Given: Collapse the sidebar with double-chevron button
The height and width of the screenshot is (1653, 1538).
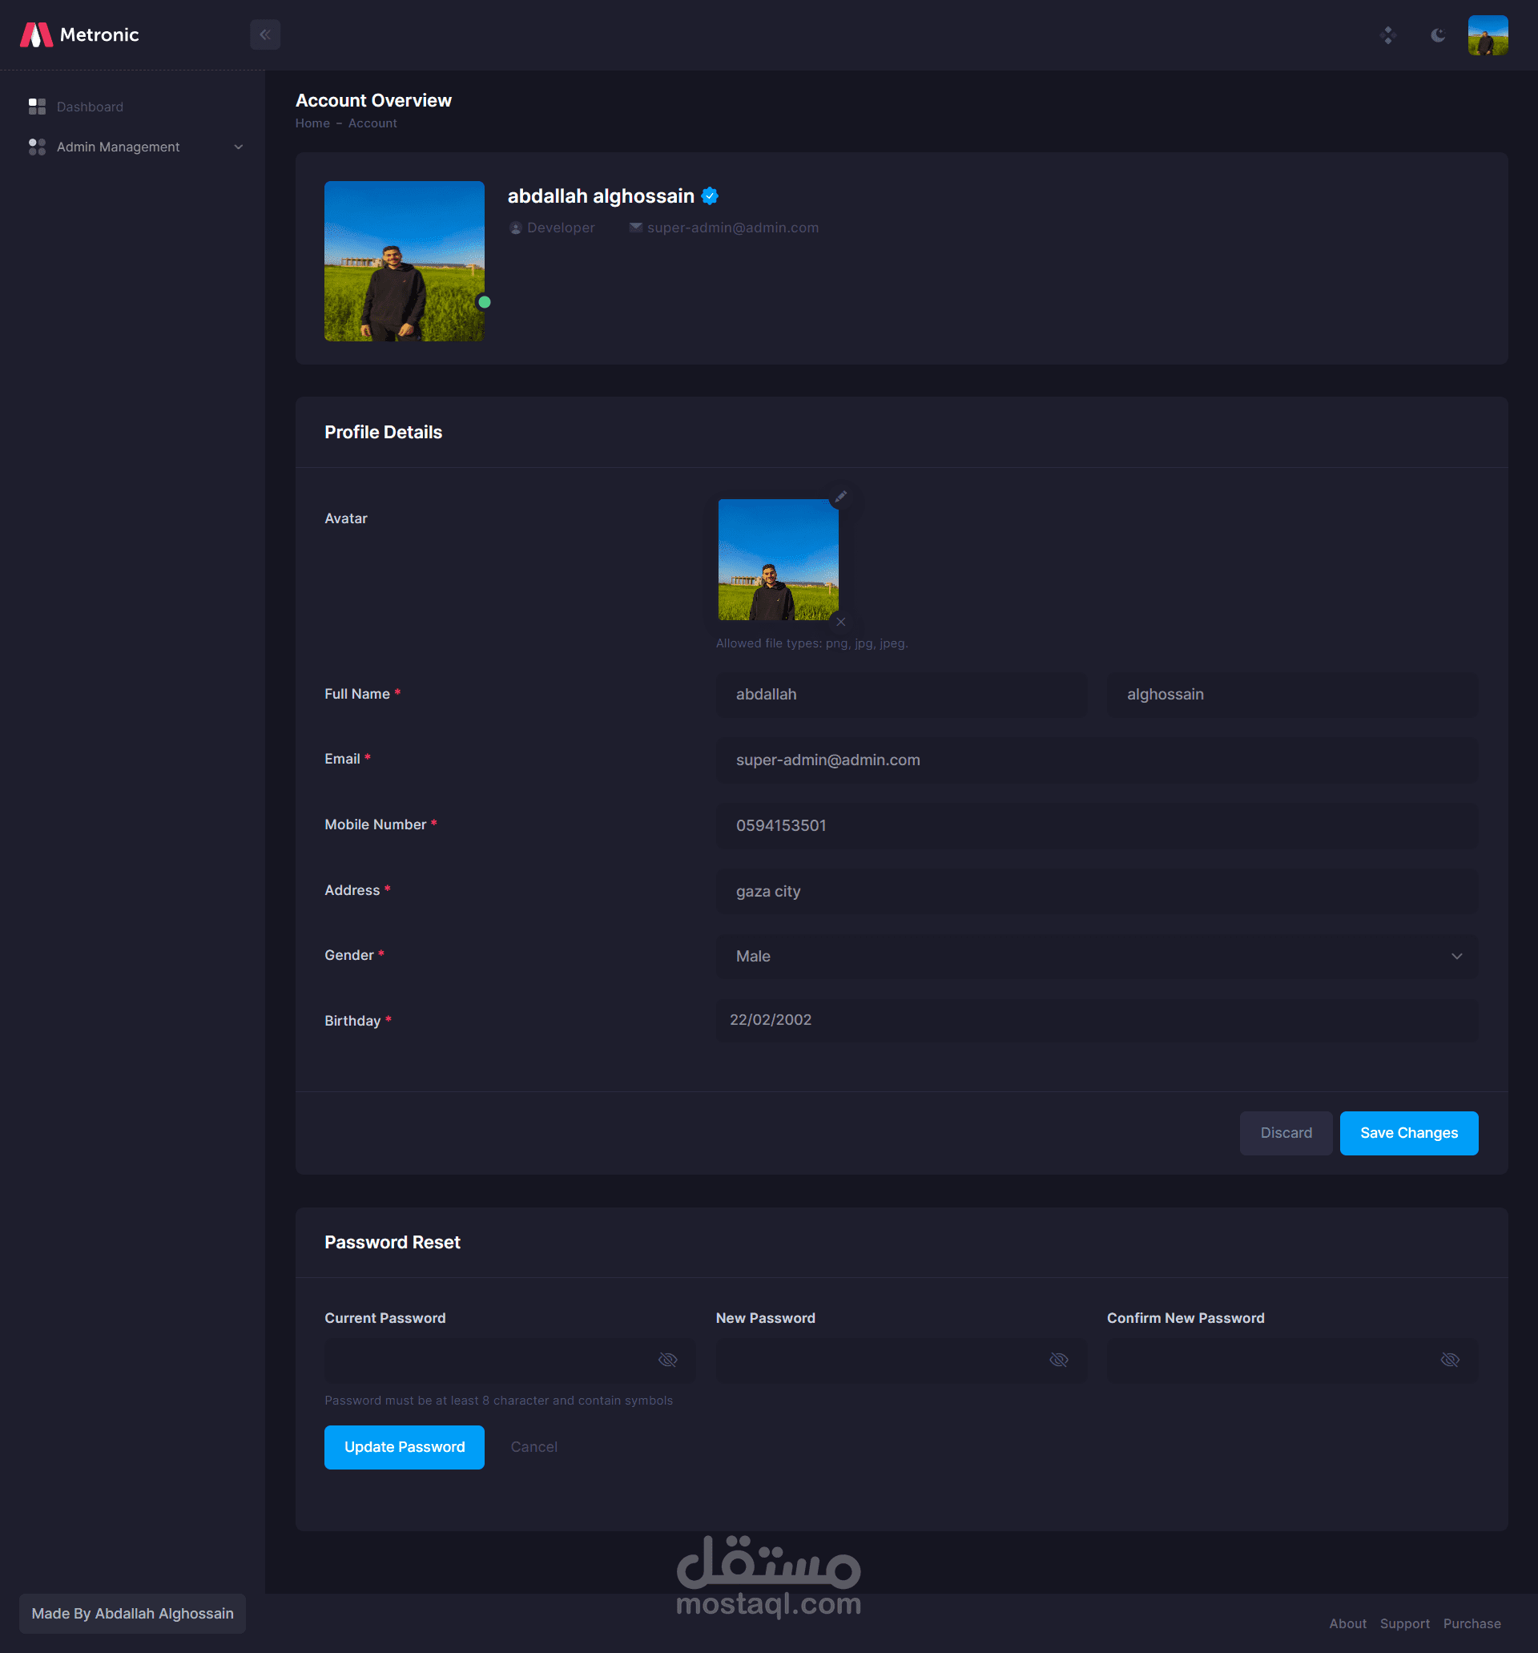Looking at the screenshot, I should pyautogui.click(x=264, y=35).
